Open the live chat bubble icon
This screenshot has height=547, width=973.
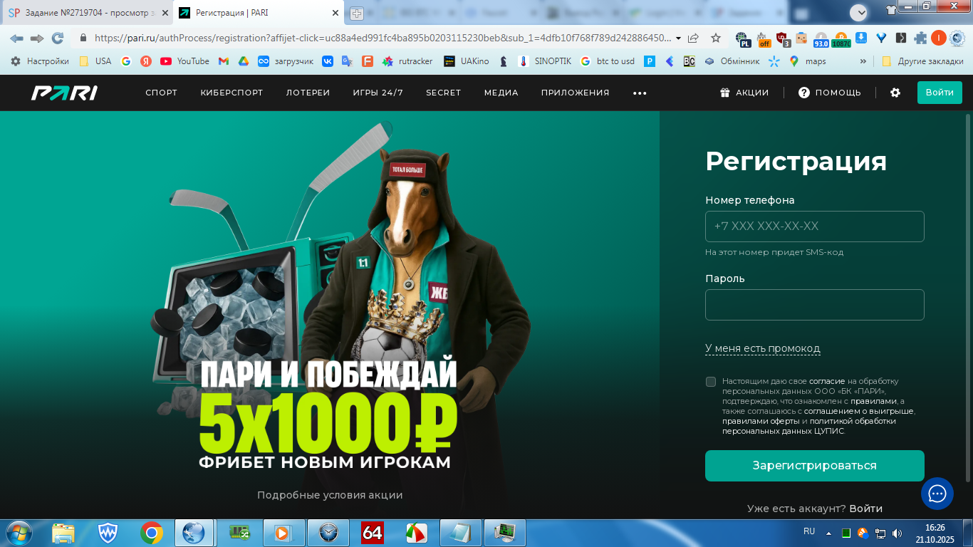coord(937,494)
